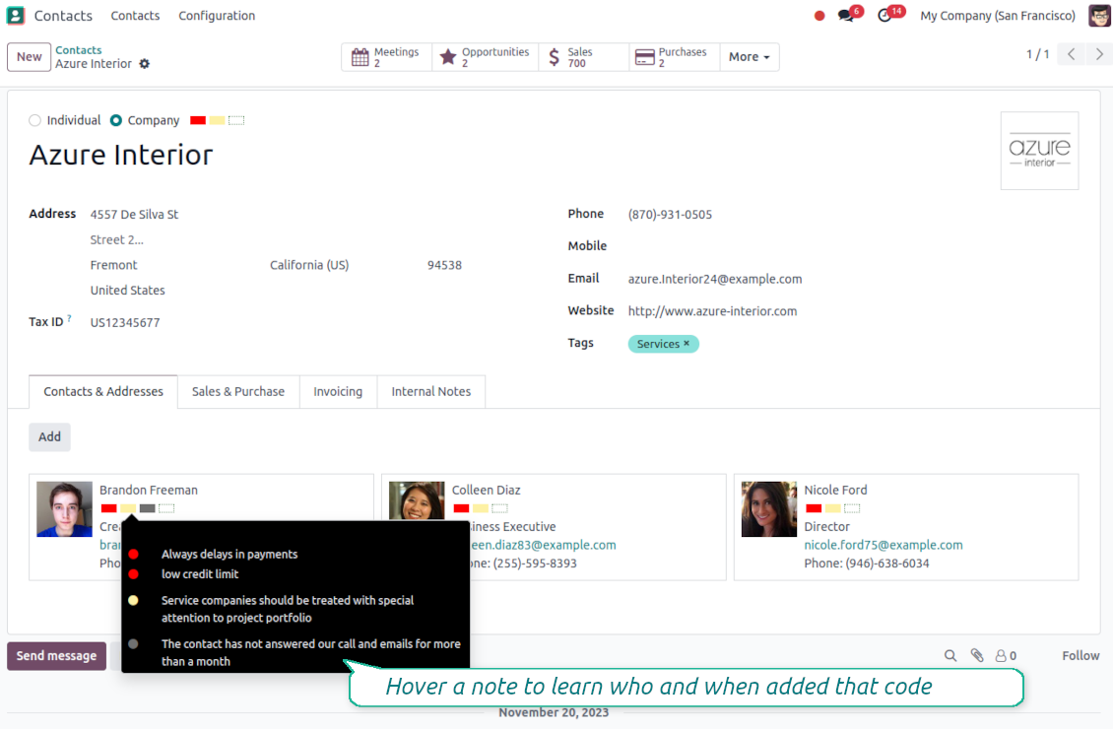The width and height of the screenshot is (1113, 729).
Task: Click Colleen Diaz's red code swatch
Action: click(461, 508)
